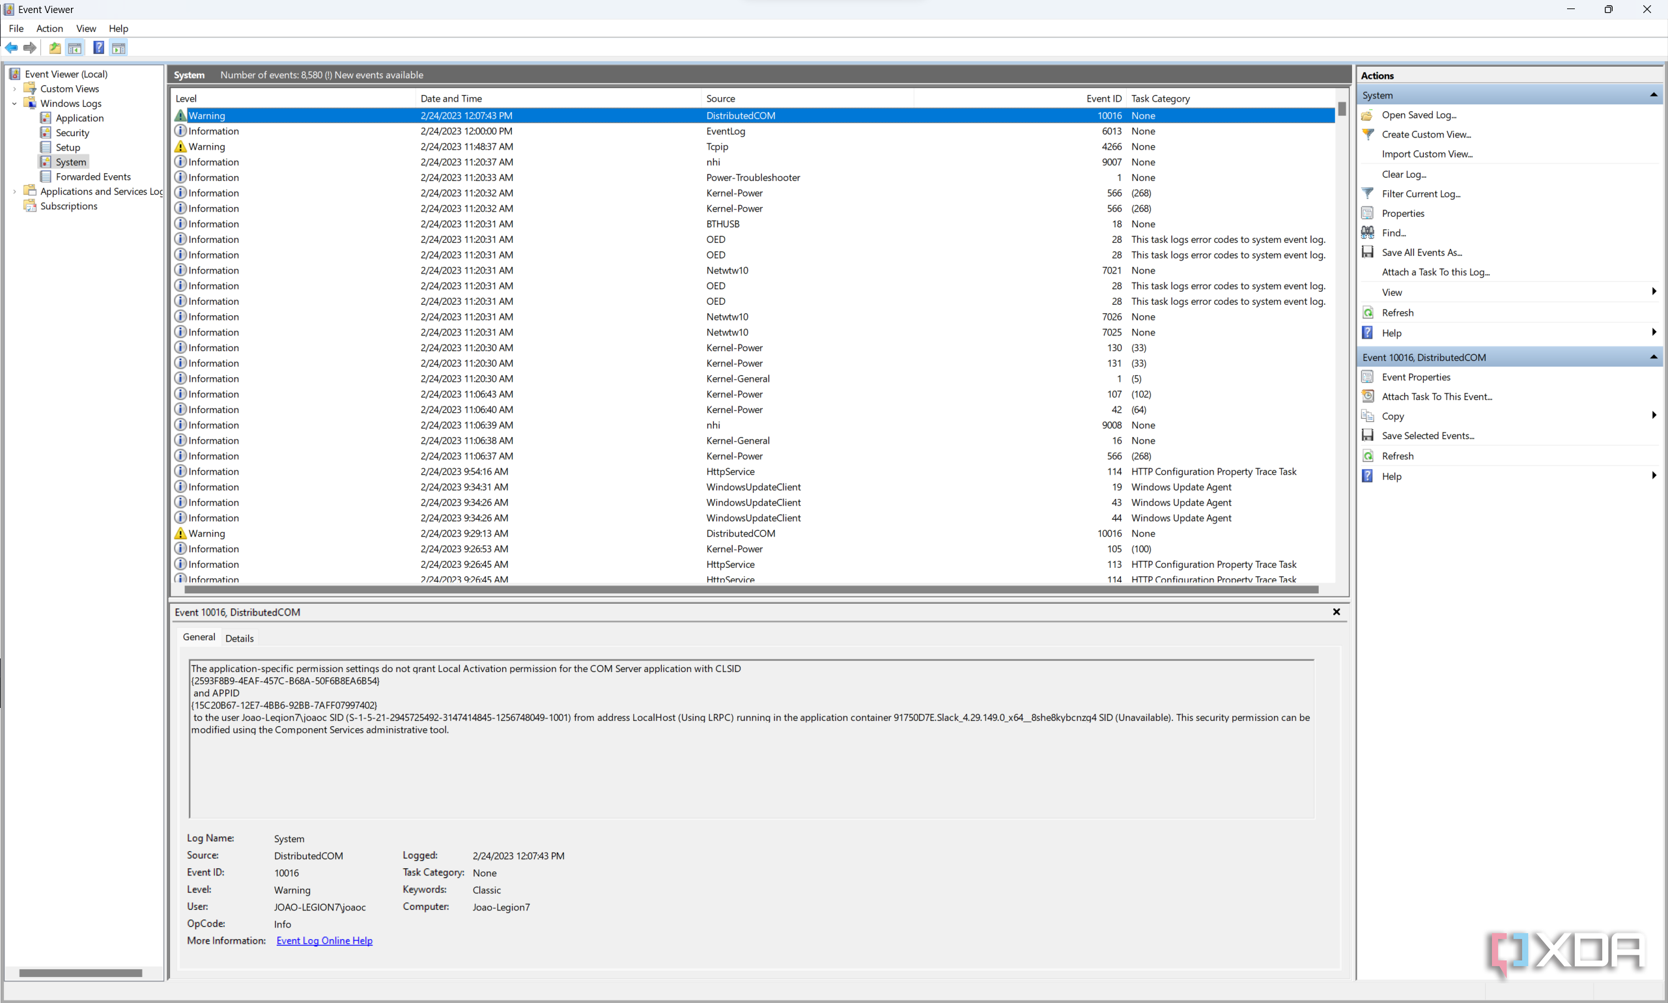
Task: Switch to the Details tab
Action: click(x=239, y=638)
